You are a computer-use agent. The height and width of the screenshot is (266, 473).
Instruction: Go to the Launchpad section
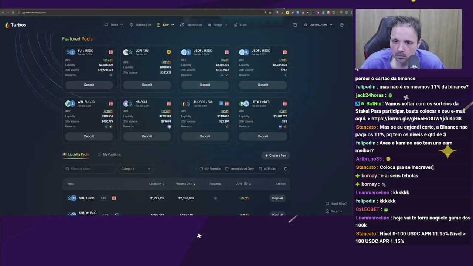point(191,25)
